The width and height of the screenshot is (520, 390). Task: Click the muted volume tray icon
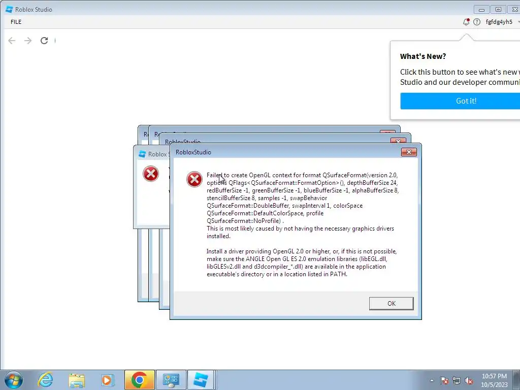click(469, 380)
